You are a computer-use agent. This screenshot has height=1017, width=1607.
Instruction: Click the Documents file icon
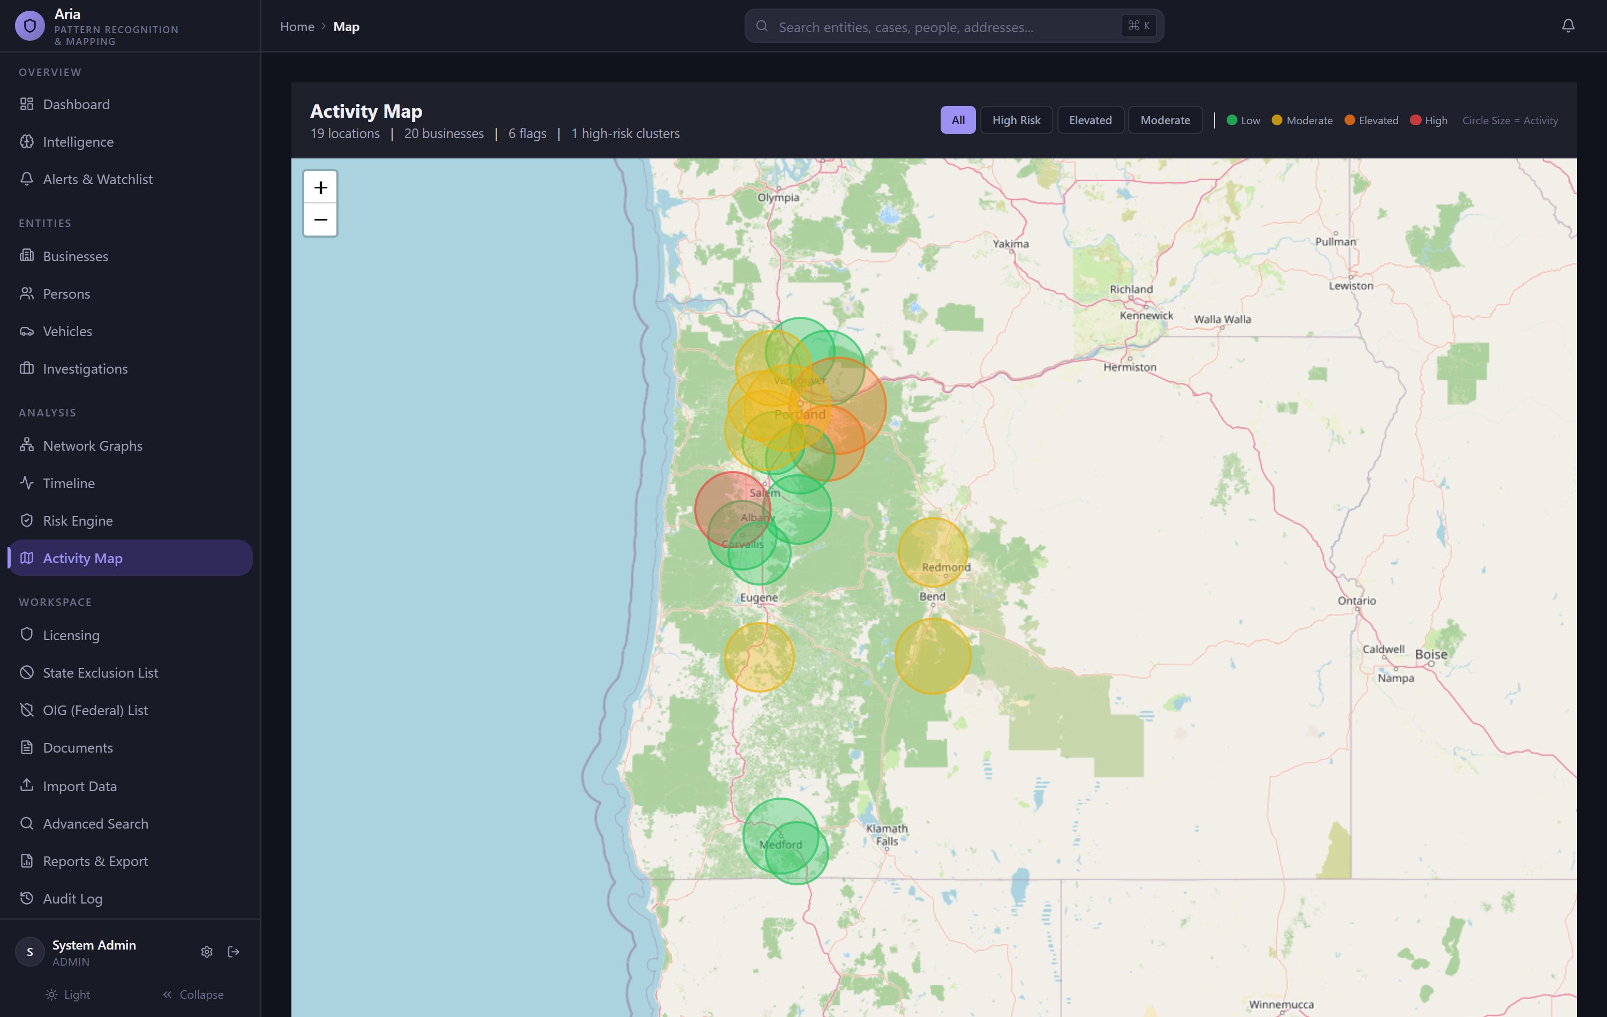pos(27,747)
